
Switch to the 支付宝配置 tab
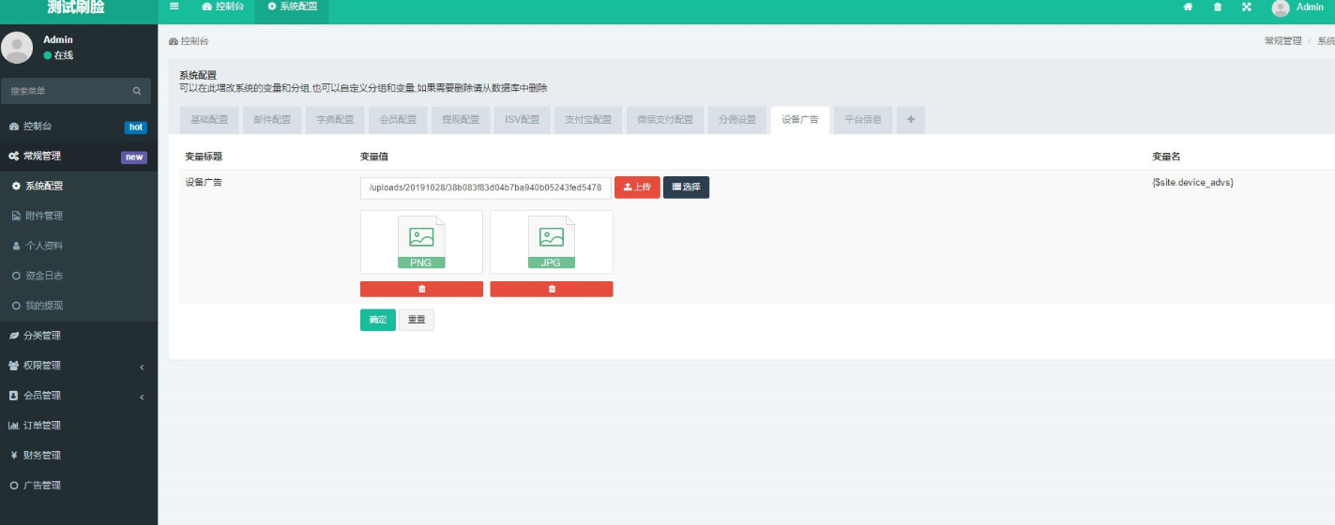pos(588,120)
